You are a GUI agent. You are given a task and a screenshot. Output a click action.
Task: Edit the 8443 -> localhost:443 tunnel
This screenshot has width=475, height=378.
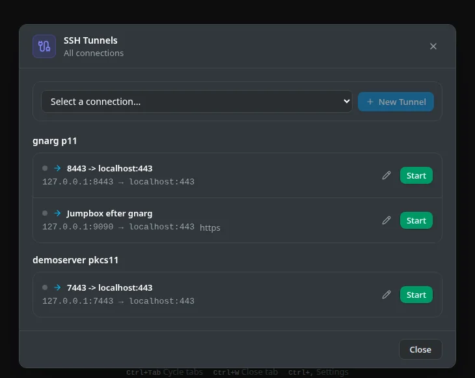tap(387, 175)
